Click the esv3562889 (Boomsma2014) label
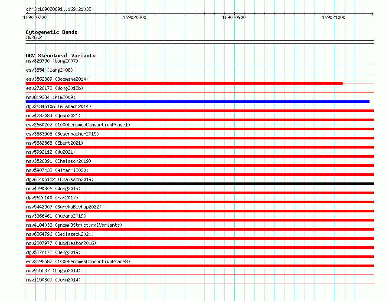The image size is (386, 301). (x=57, y=79)
